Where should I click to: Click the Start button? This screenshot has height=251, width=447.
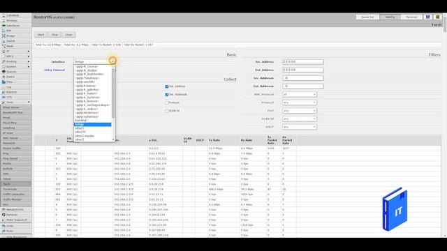pos(41,35)
